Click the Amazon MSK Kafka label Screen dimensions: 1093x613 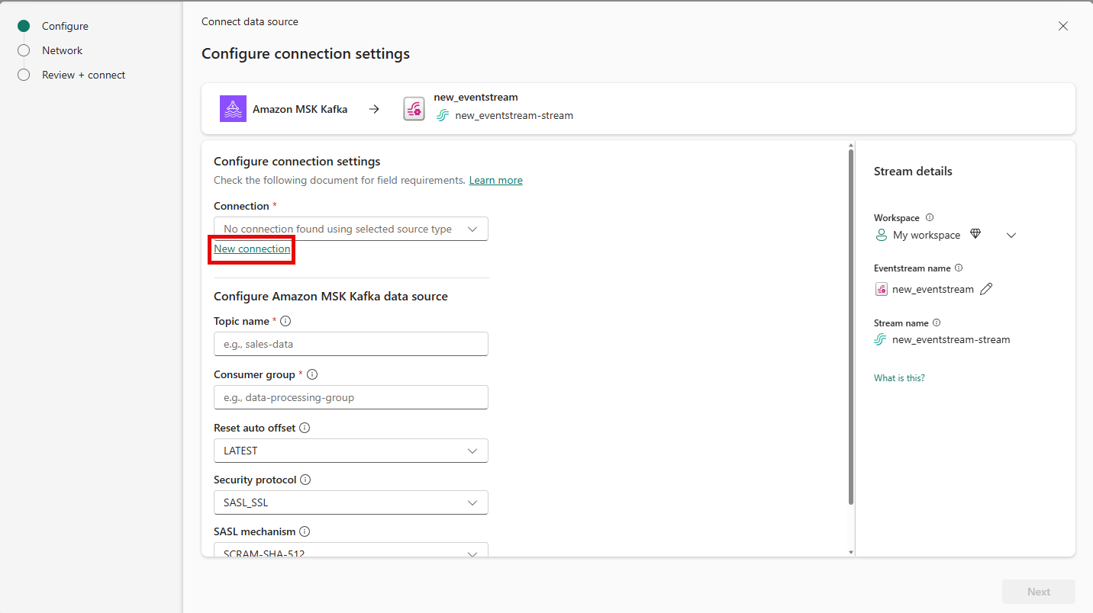click(x=300, y=109)
